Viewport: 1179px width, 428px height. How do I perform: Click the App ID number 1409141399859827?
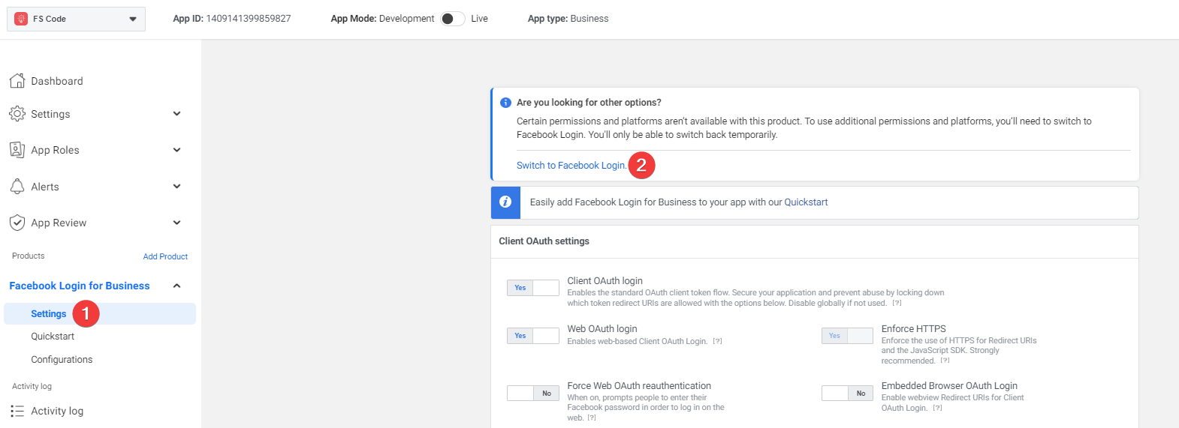(249, 19)
